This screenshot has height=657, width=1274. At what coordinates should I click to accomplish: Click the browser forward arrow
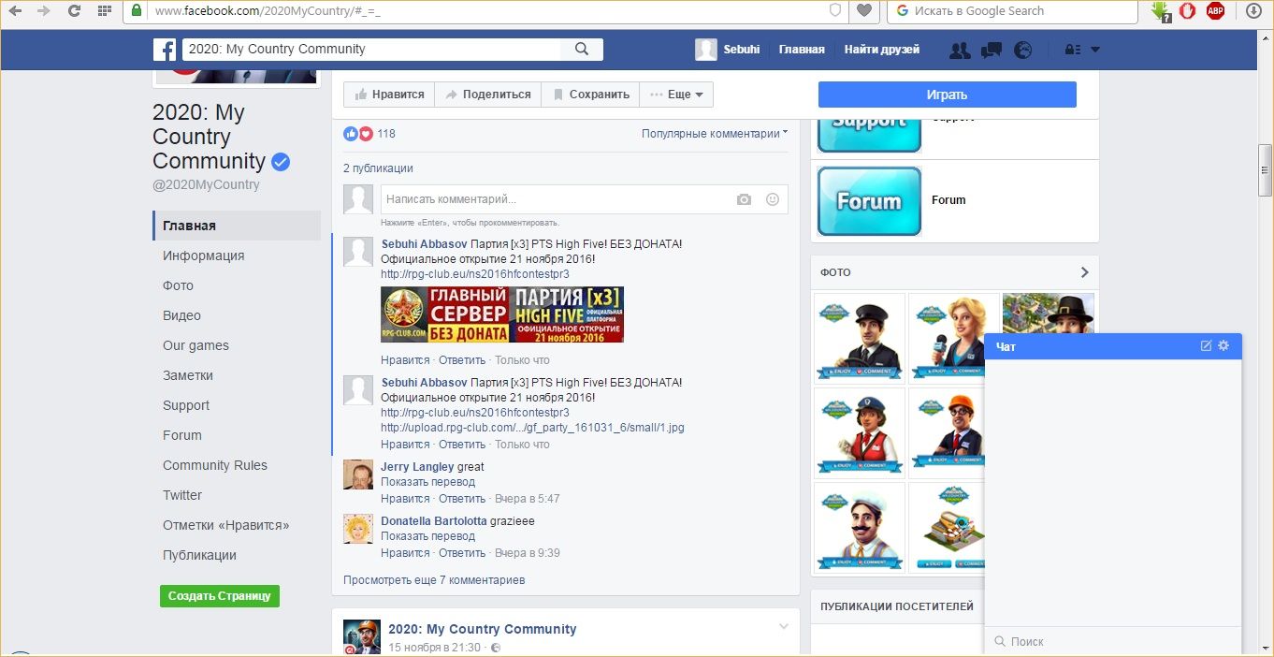pos(44,11)
